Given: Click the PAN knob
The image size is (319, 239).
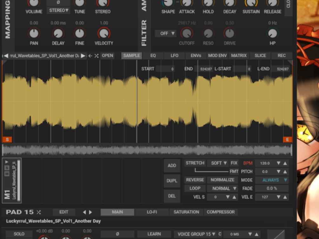Looking at the screenshot, I should (x=34, y=33).
